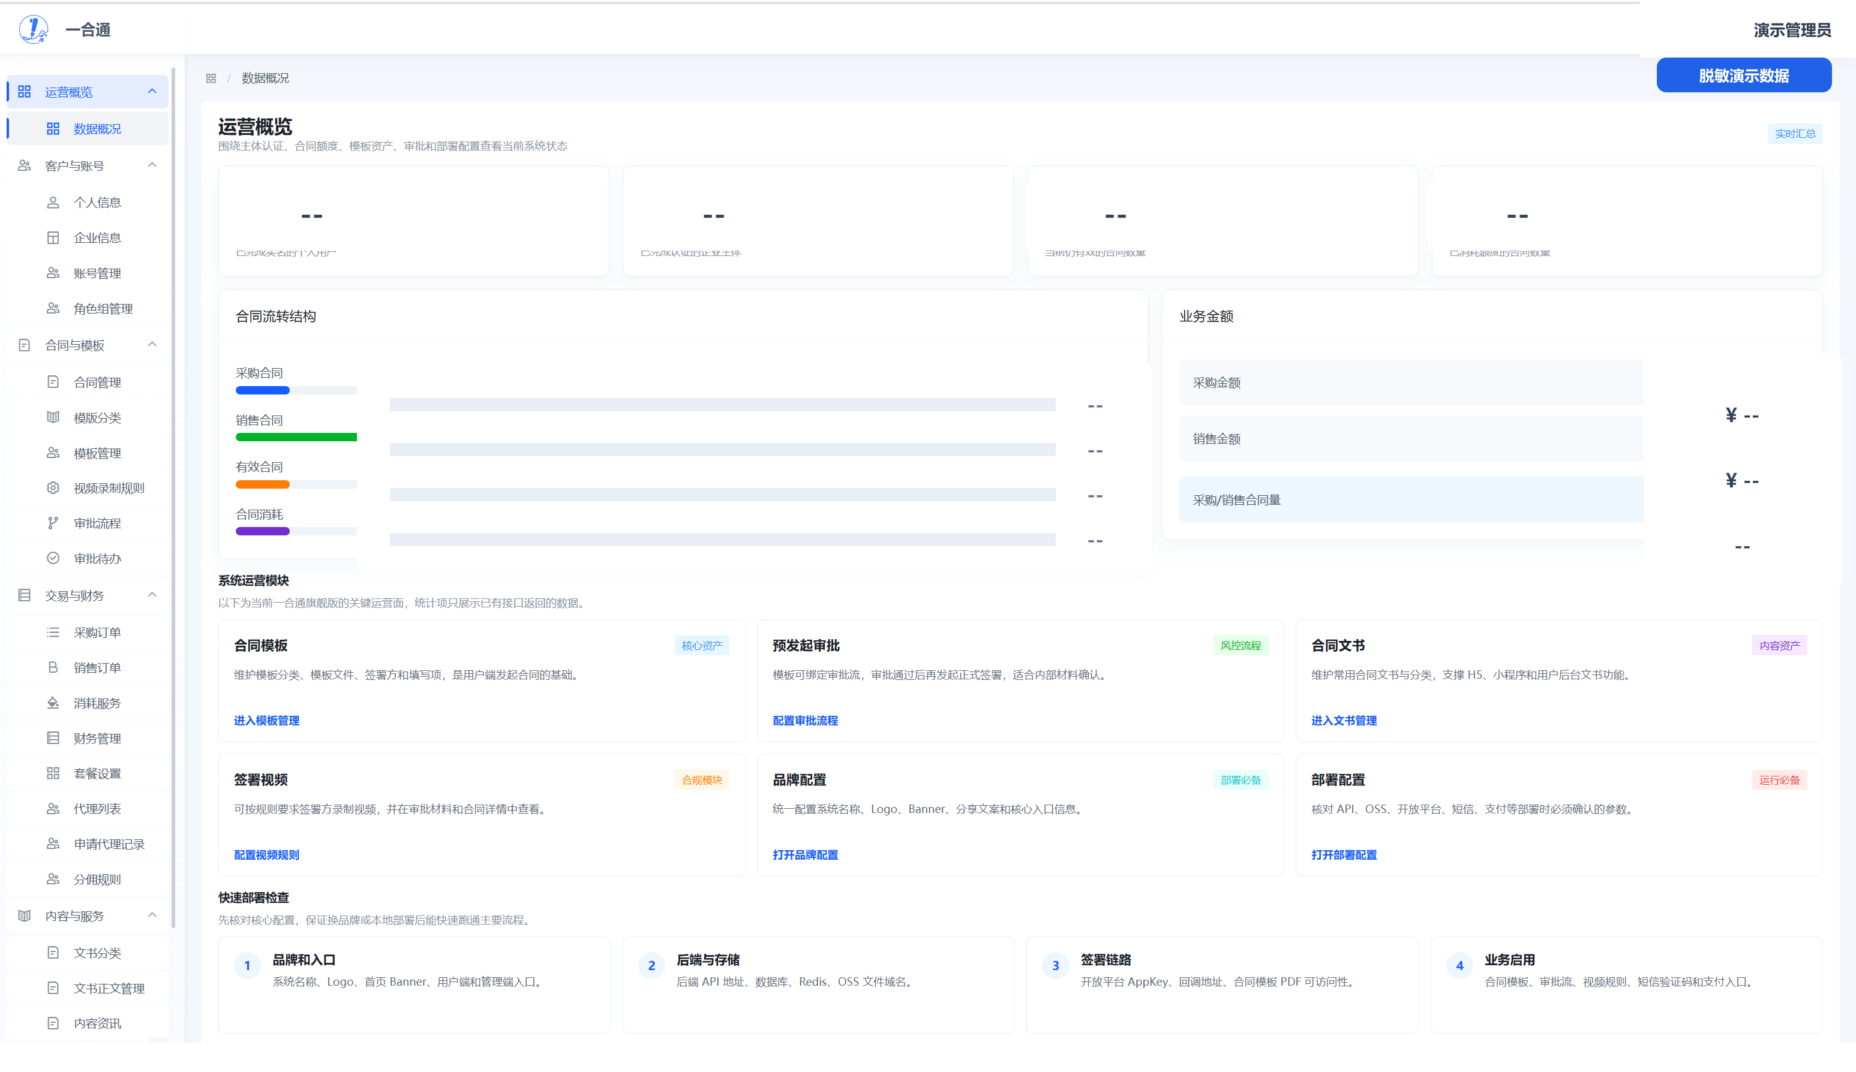Click the breadcrumb grid home icon

click(x=211, y=78)
